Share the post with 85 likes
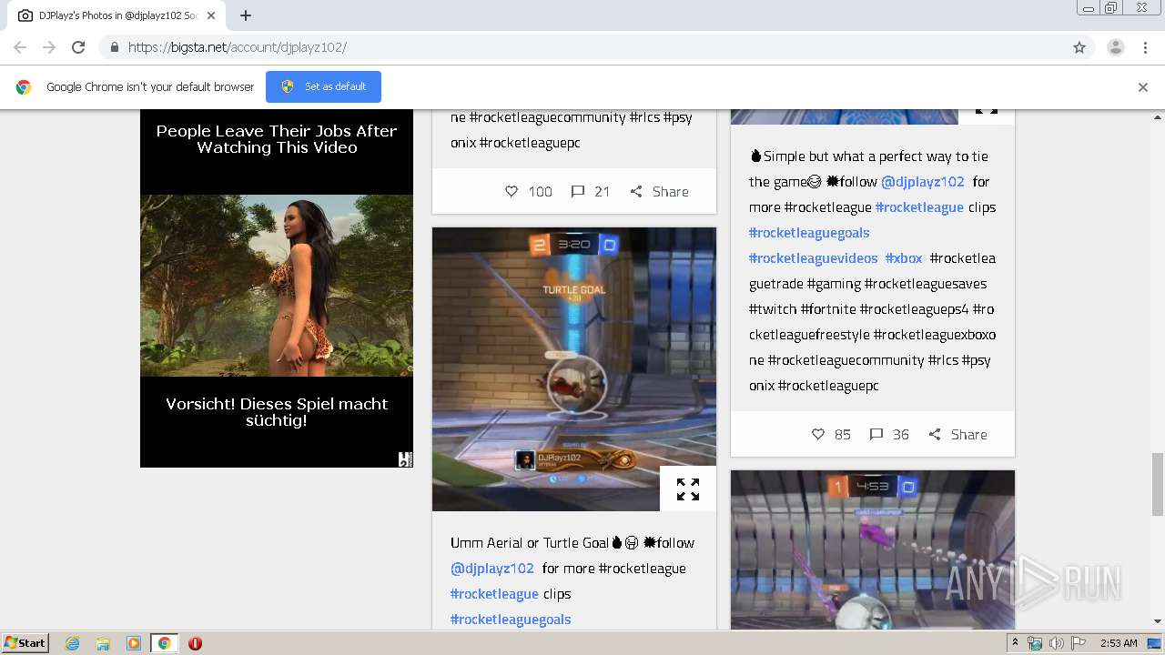The image size is (1165, 655). (x=957, y=434)
